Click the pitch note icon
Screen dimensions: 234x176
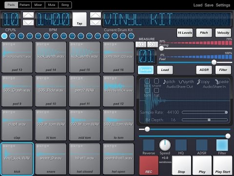(169, 82)
